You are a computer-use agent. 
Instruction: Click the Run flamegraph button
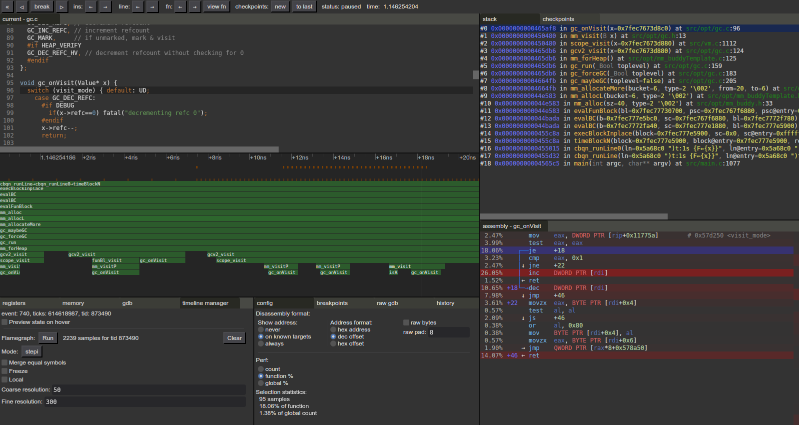(x=48, y=338)
